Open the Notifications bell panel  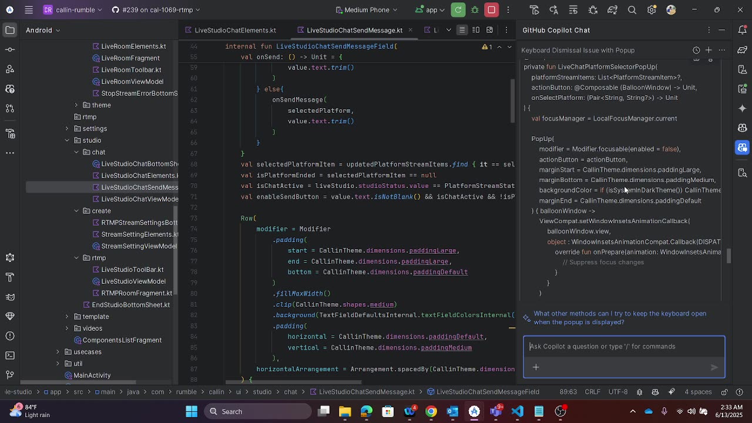point(743,31)
